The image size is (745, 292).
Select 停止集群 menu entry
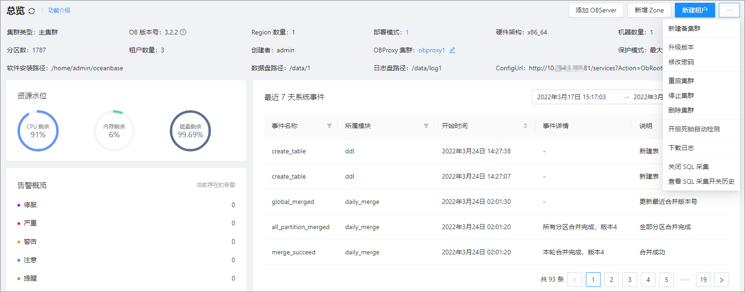[x=701, y=95]
